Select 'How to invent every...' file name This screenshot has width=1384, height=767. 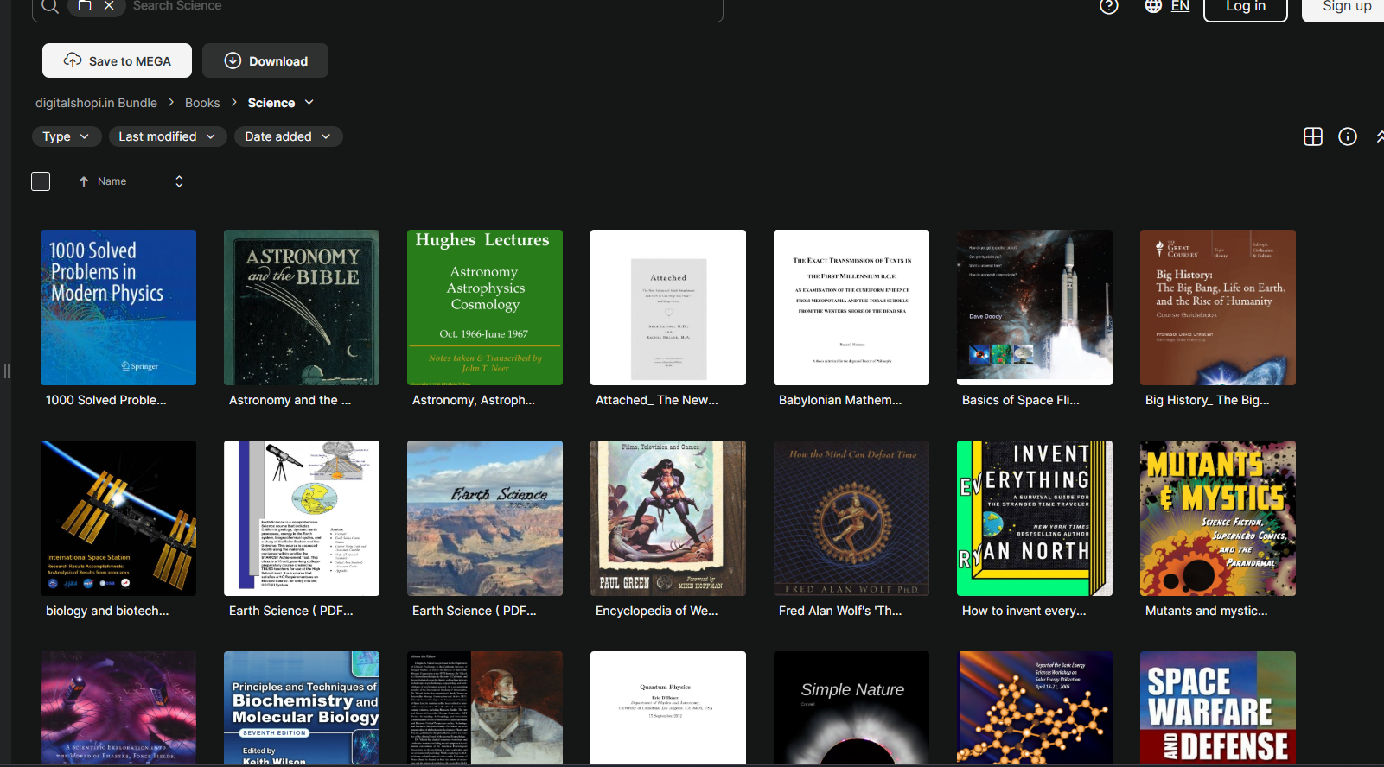tap(1024, 611)
